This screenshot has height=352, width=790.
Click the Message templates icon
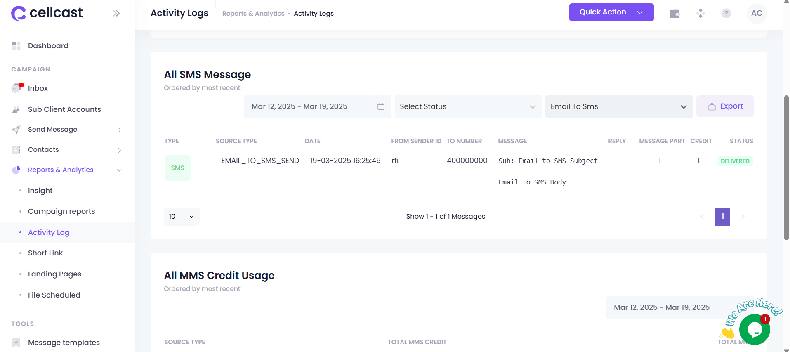pos(16,343)
